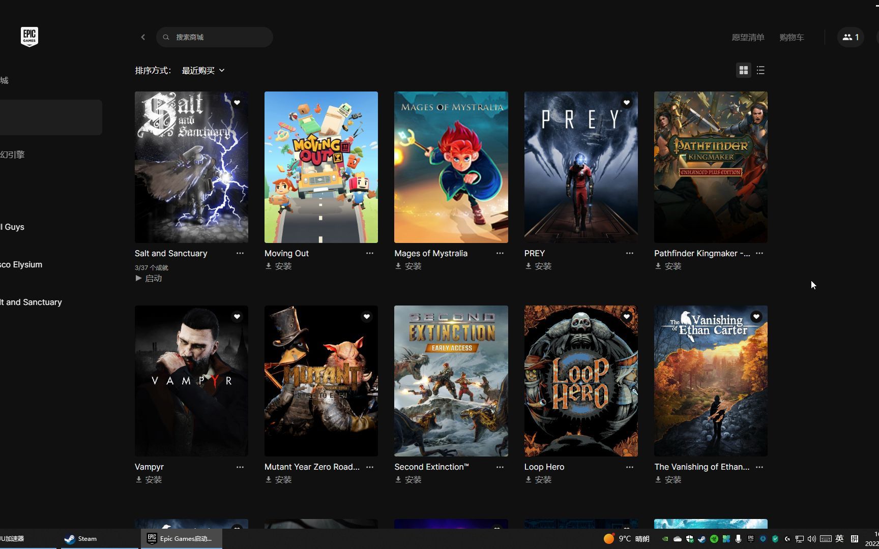This screenshot has height=549, width=879.
Task: Open the shopping cart link (购物车)
Action: pyautogui.click(x=792, y=37)
